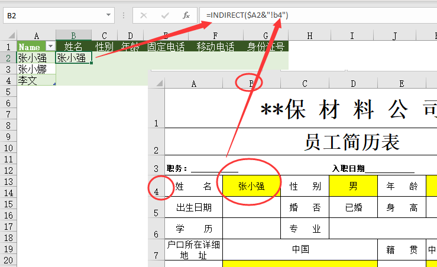Image resolution: width=437 pixels, height=267 pixels.
Task: Select row 10 header in the main sheet
Action: tap(8, 148)
